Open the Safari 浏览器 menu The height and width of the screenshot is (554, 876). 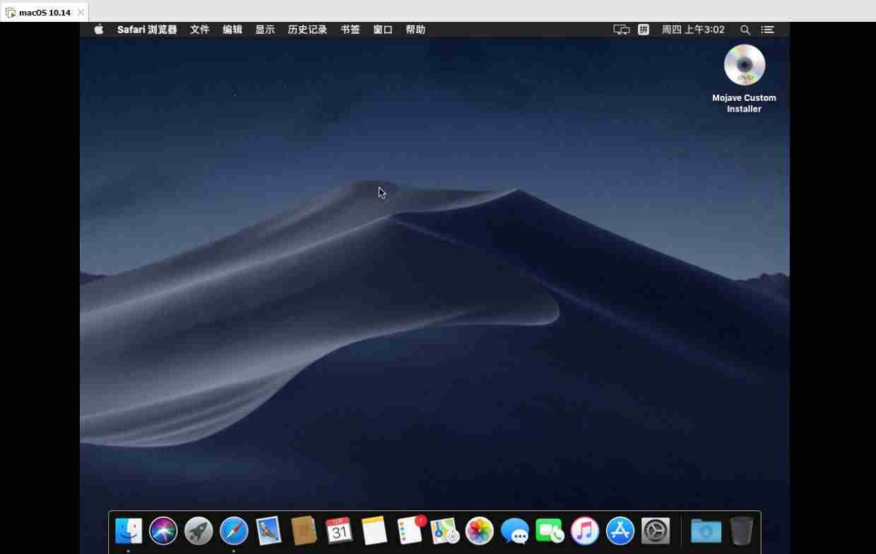tap(147, 30)
